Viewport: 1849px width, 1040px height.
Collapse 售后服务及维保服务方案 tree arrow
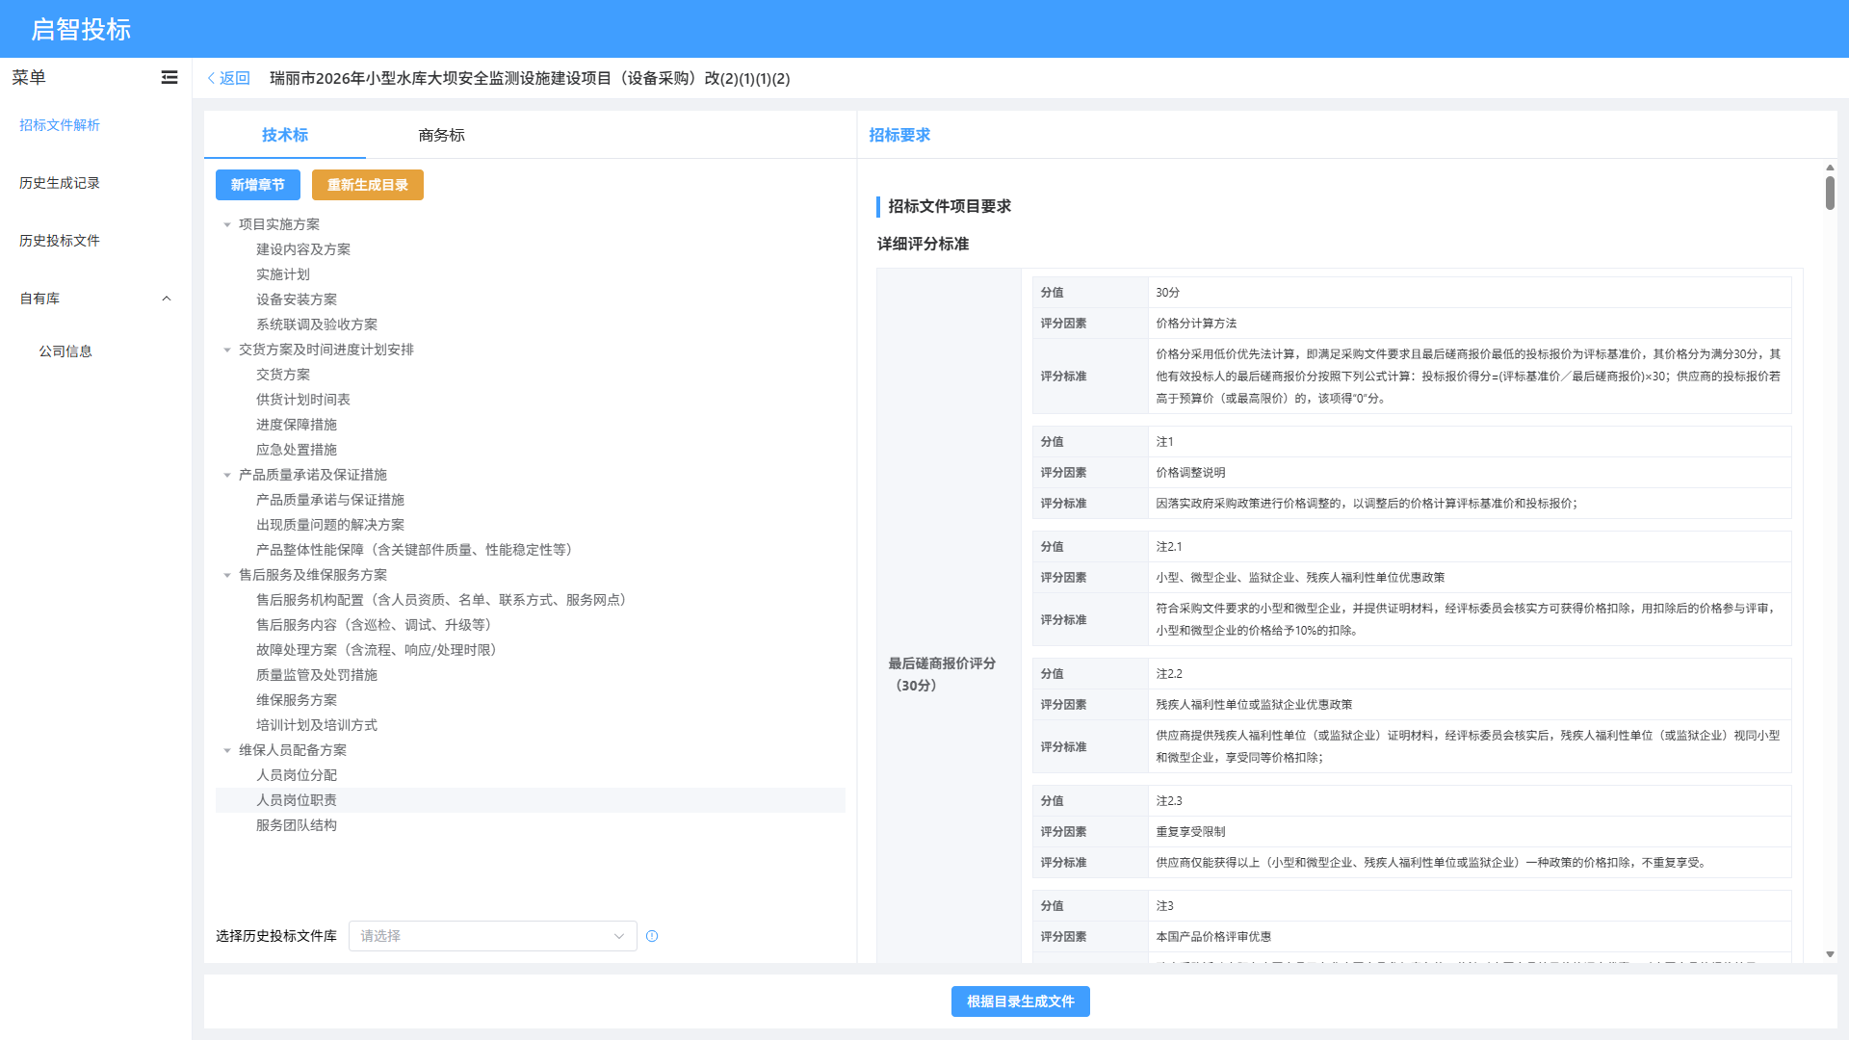tap(227, 575)
